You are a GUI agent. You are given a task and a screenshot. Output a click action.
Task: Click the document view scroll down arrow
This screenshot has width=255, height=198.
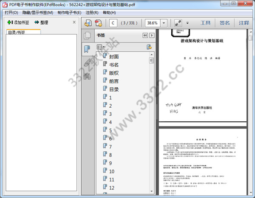coord(251,192)
